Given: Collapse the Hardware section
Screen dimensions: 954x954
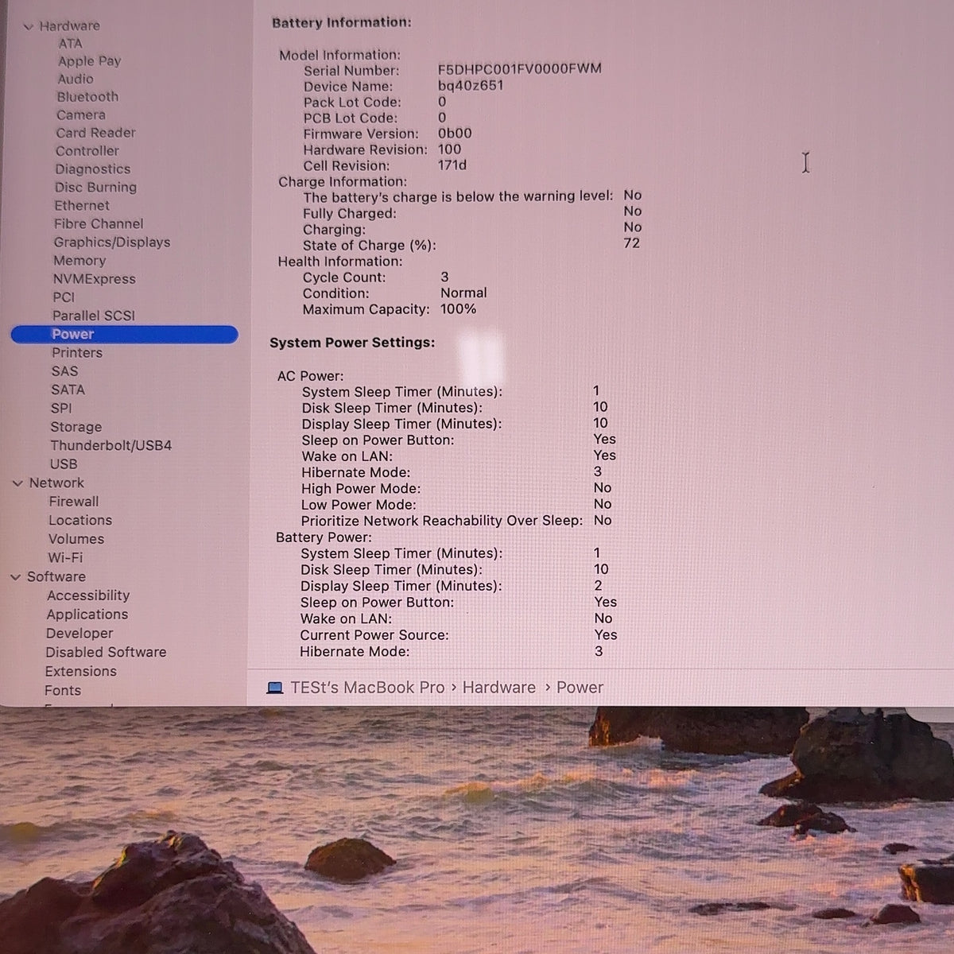Looking at the screenshot, I should [29, 26].
